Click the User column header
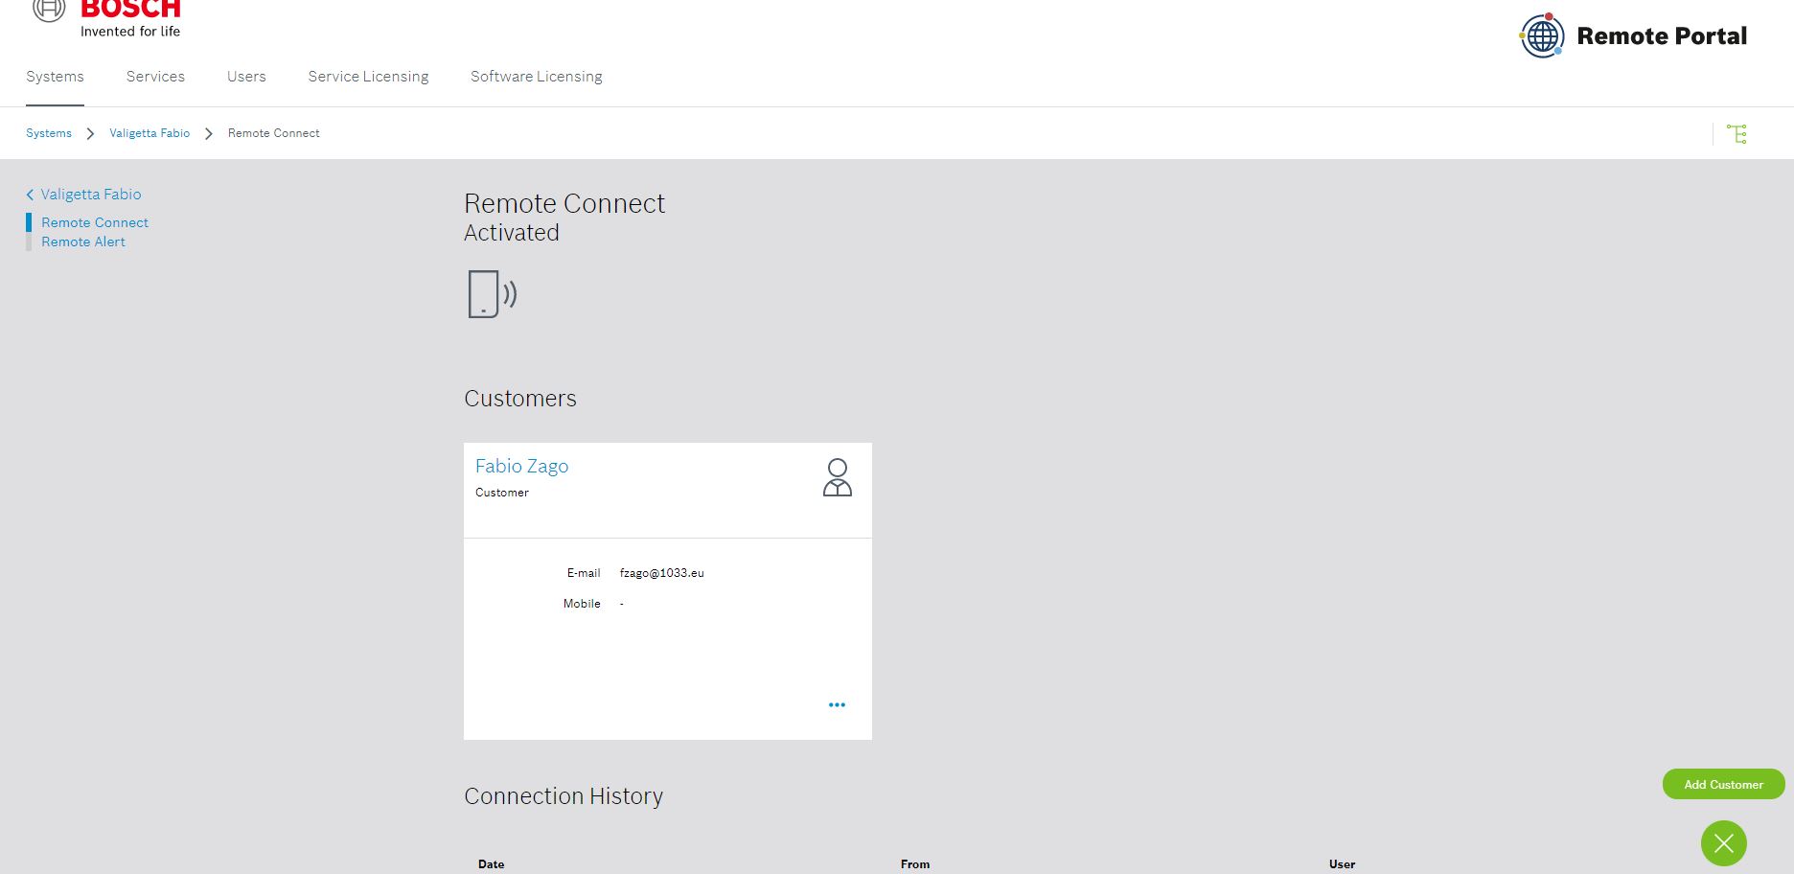1794x874 pixels. 1342,864
